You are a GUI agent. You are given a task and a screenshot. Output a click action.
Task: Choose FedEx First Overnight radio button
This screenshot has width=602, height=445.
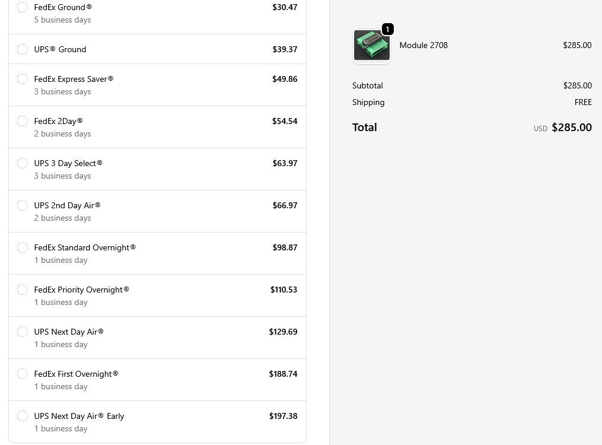(23, 374)
